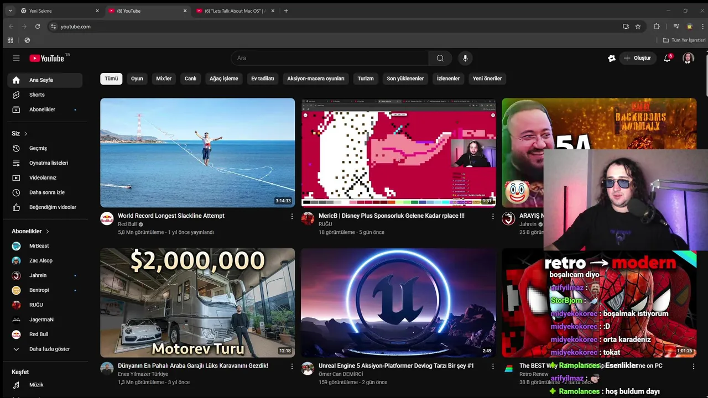Click the YouTube logo
The image size is (708, 398).
(x=48, y=58)
